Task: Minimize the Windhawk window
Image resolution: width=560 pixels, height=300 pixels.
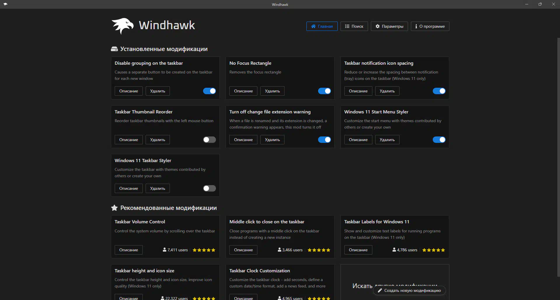Action: [527, 4]
